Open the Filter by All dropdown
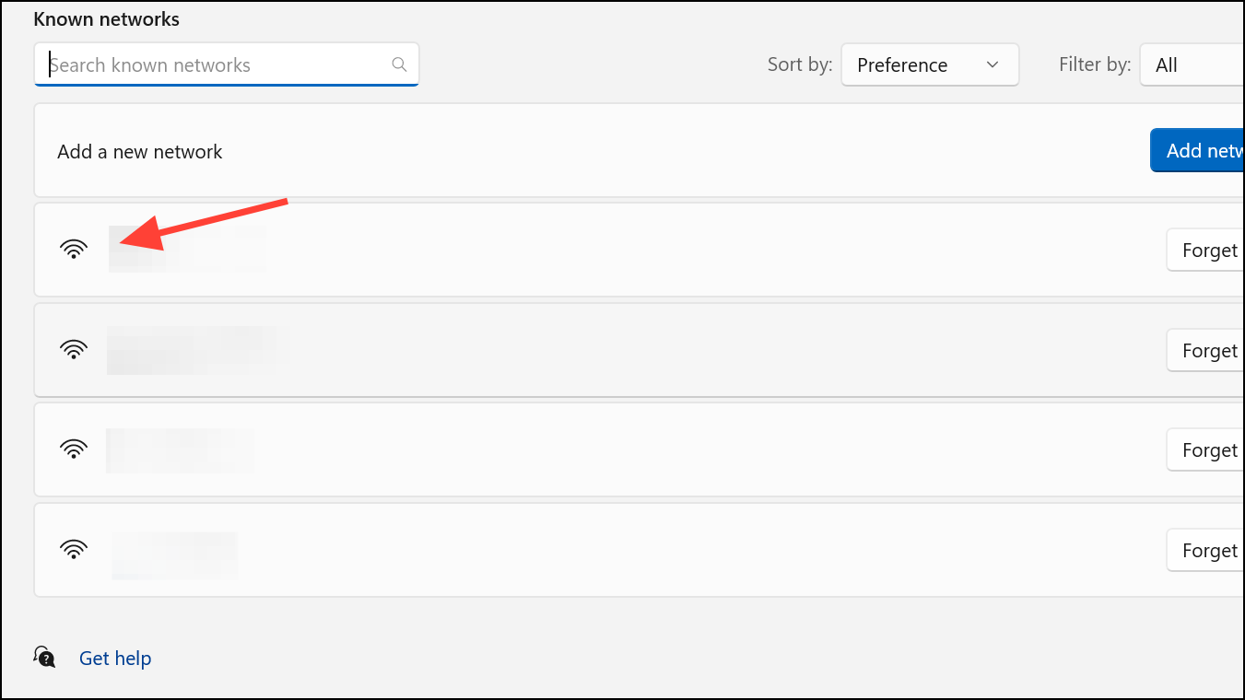The image size is (1245, 700). pyautogui.click(x=1192, y=64)
